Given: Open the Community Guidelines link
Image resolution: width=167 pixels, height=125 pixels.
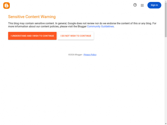Looking at the screenshot, I should (x=100, y=26).
